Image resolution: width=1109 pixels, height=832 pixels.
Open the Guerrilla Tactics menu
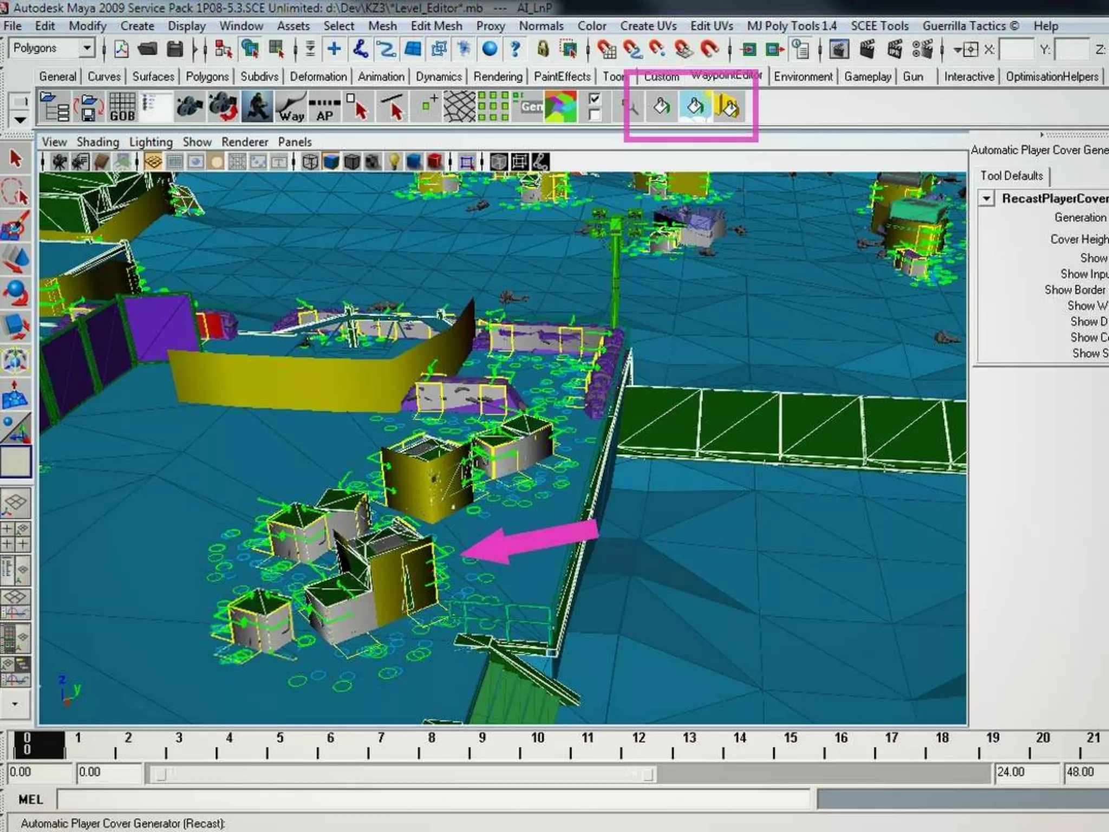pyautogui.click(x=970, y=26)
